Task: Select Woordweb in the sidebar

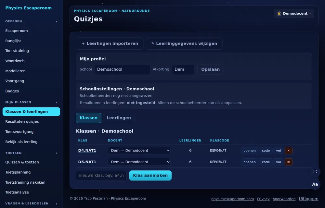Action: pos(31,61)
